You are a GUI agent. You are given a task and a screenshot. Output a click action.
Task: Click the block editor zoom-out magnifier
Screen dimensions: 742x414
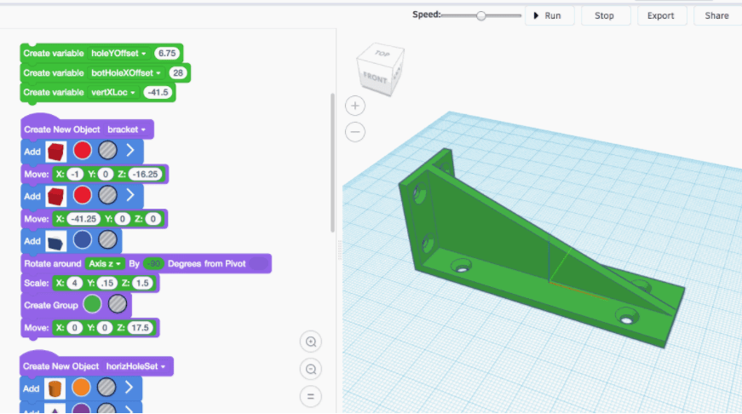tap(311, 369)
